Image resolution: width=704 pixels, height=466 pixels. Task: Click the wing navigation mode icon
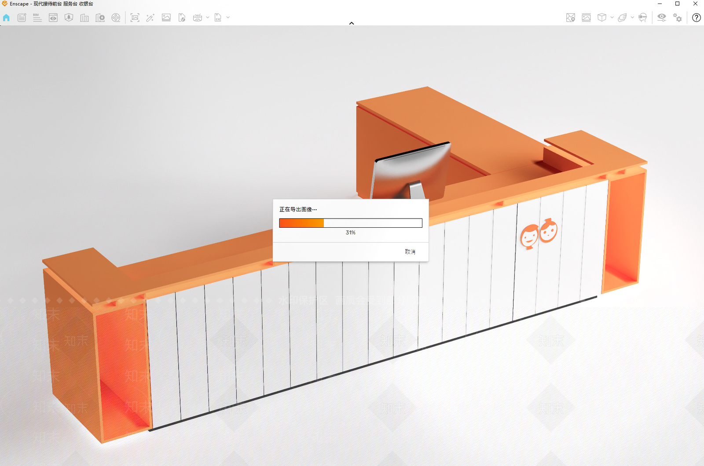click(622, 18)
